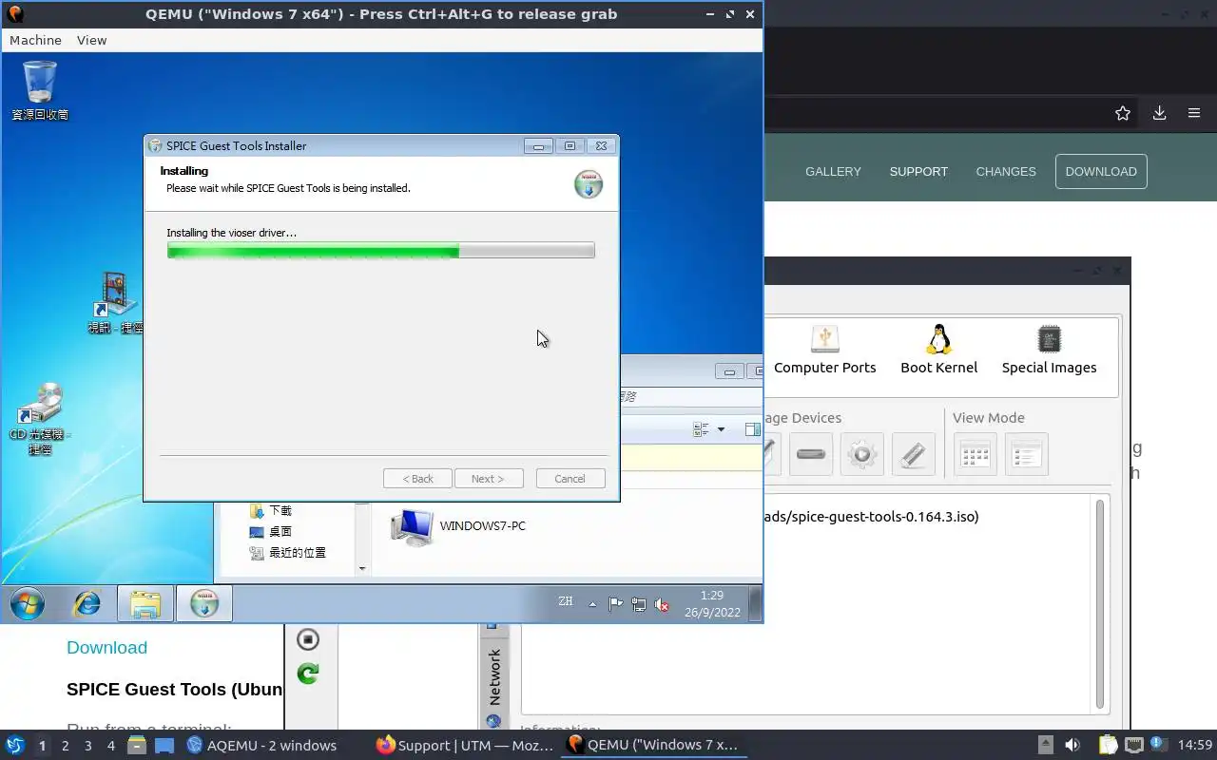Viewport: 1217px width, 760px height.
Task: Open GALLERY on UTM website
Action: 833,171
